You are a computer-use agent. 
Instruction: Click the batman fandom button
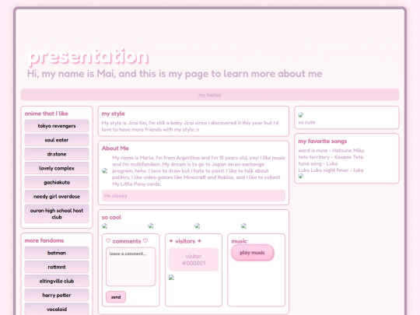tap(57, 253)
